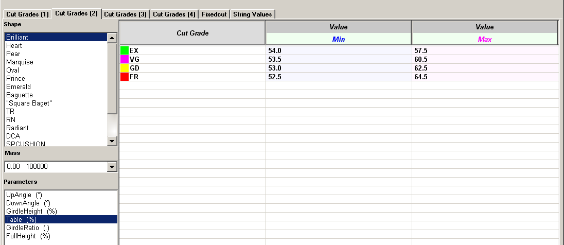Viewport: 564px width, 245px height.
Task: Select the FullHeight (%) parameter
Action: (x=28, y=236)
